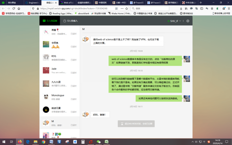Open the Windows Start menu
The width and height of the screenshot is (232, 145).
[4, 142]
